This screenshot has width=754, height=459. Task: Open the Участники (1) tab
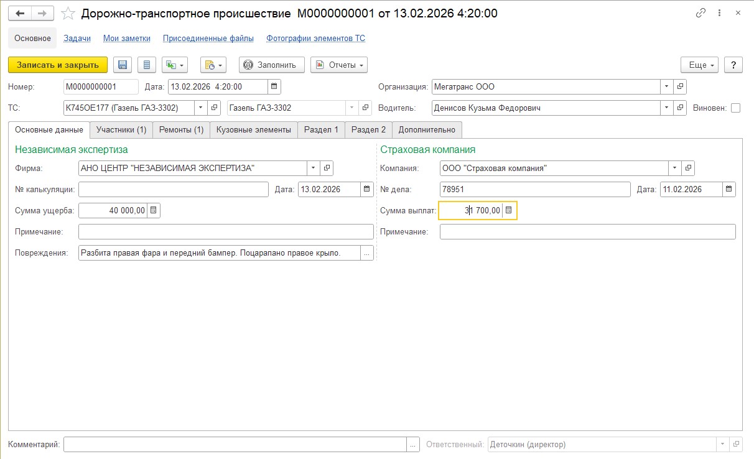pos(121,130)
